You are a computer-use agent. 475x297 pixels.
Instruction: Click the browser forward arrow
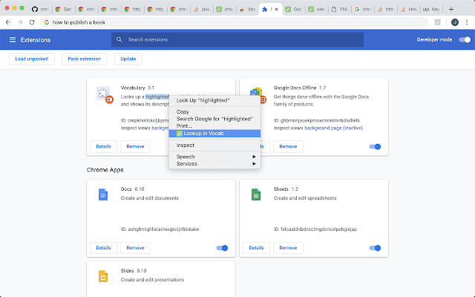point(20,22)
